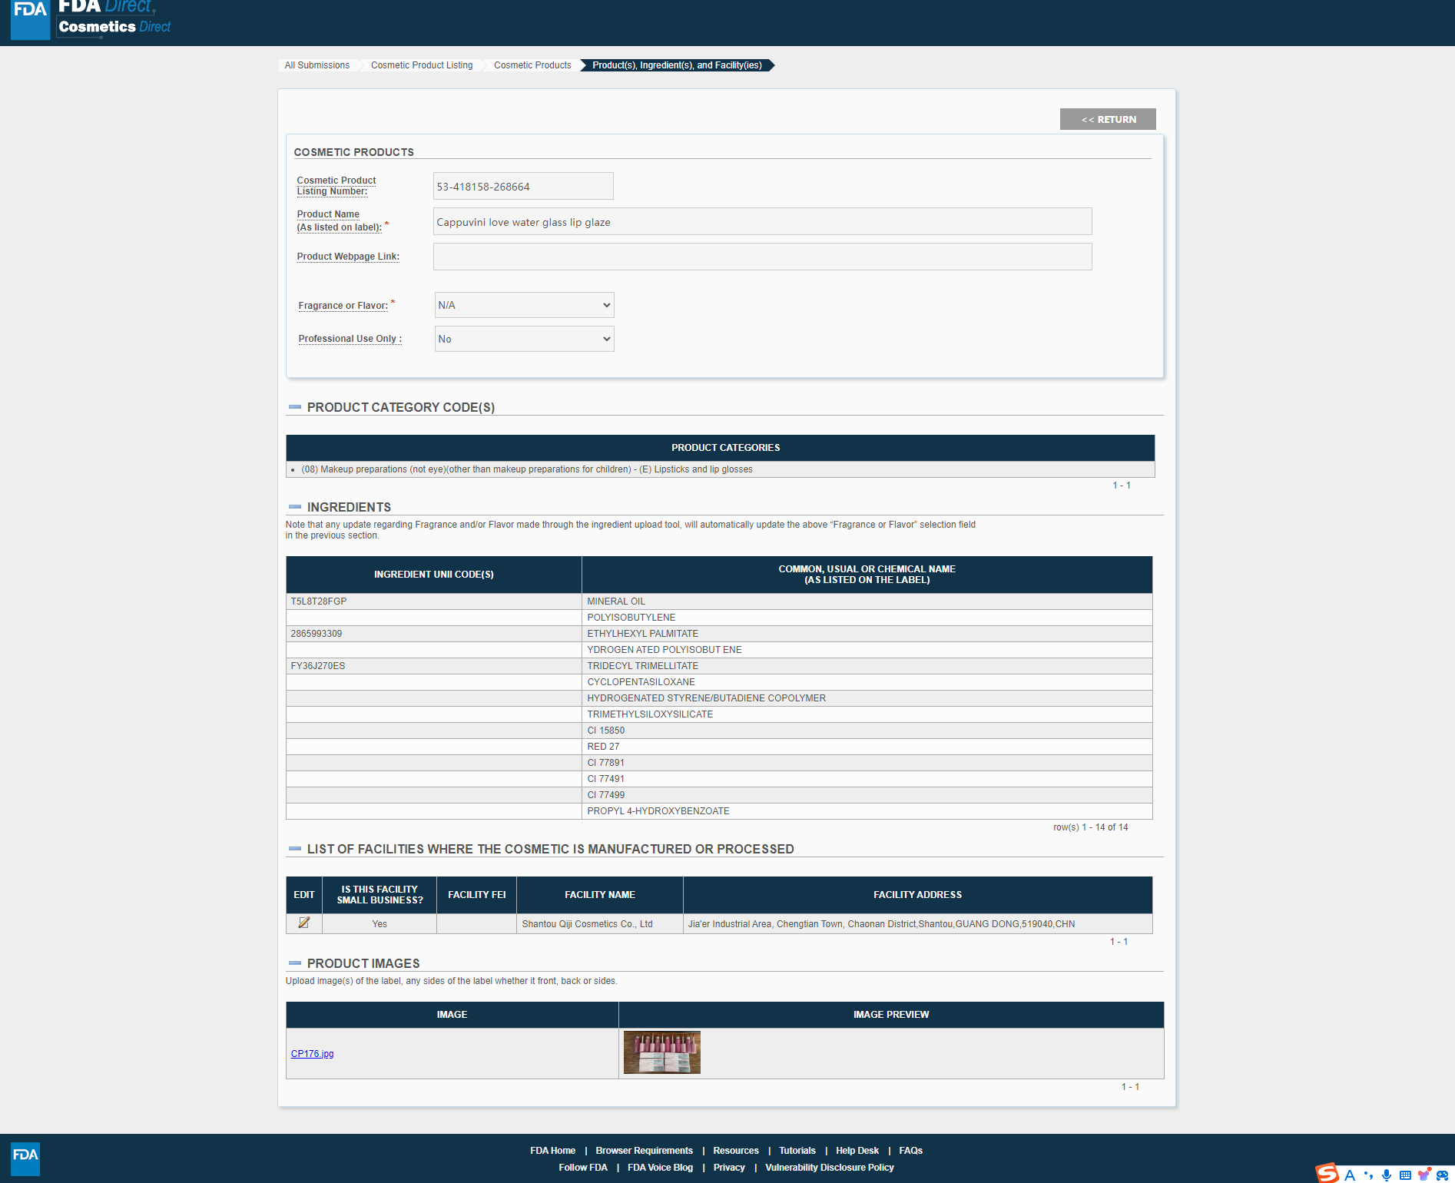Click the microphone voice input icon

click(x=1387, y=1175)
